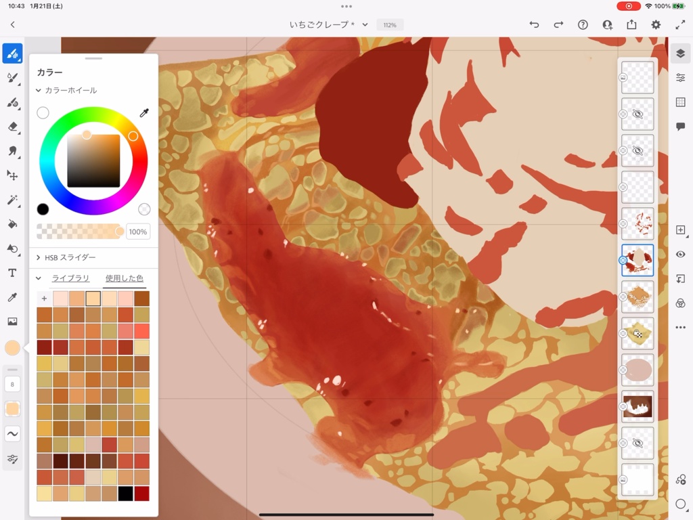Select the magic wand selection tool
This screenshot has height=520, width=693.
(12, 200)
